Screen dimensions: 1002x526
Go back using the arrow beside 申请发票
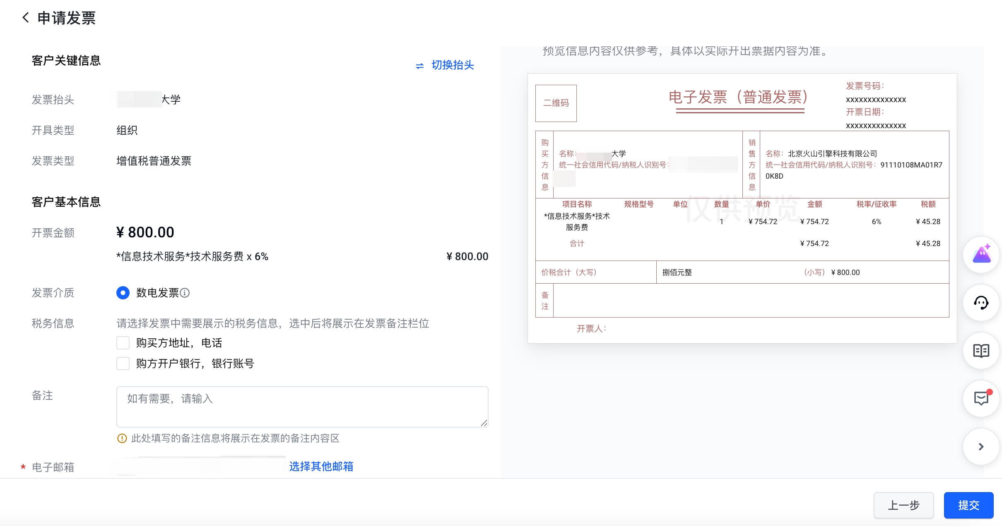point(26,18)
